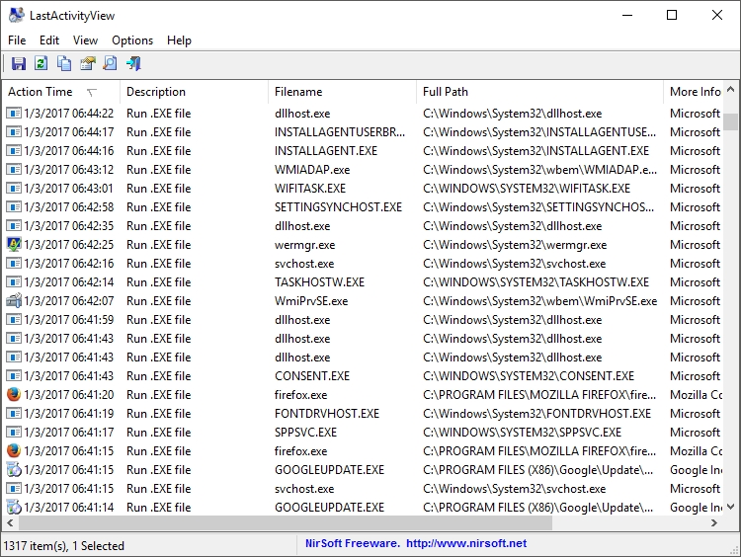Image resolution: width=741 pixels, height=557 pixels.
Task: Click the vertical scrollbar up arrow
Action: tap(730, 89)
